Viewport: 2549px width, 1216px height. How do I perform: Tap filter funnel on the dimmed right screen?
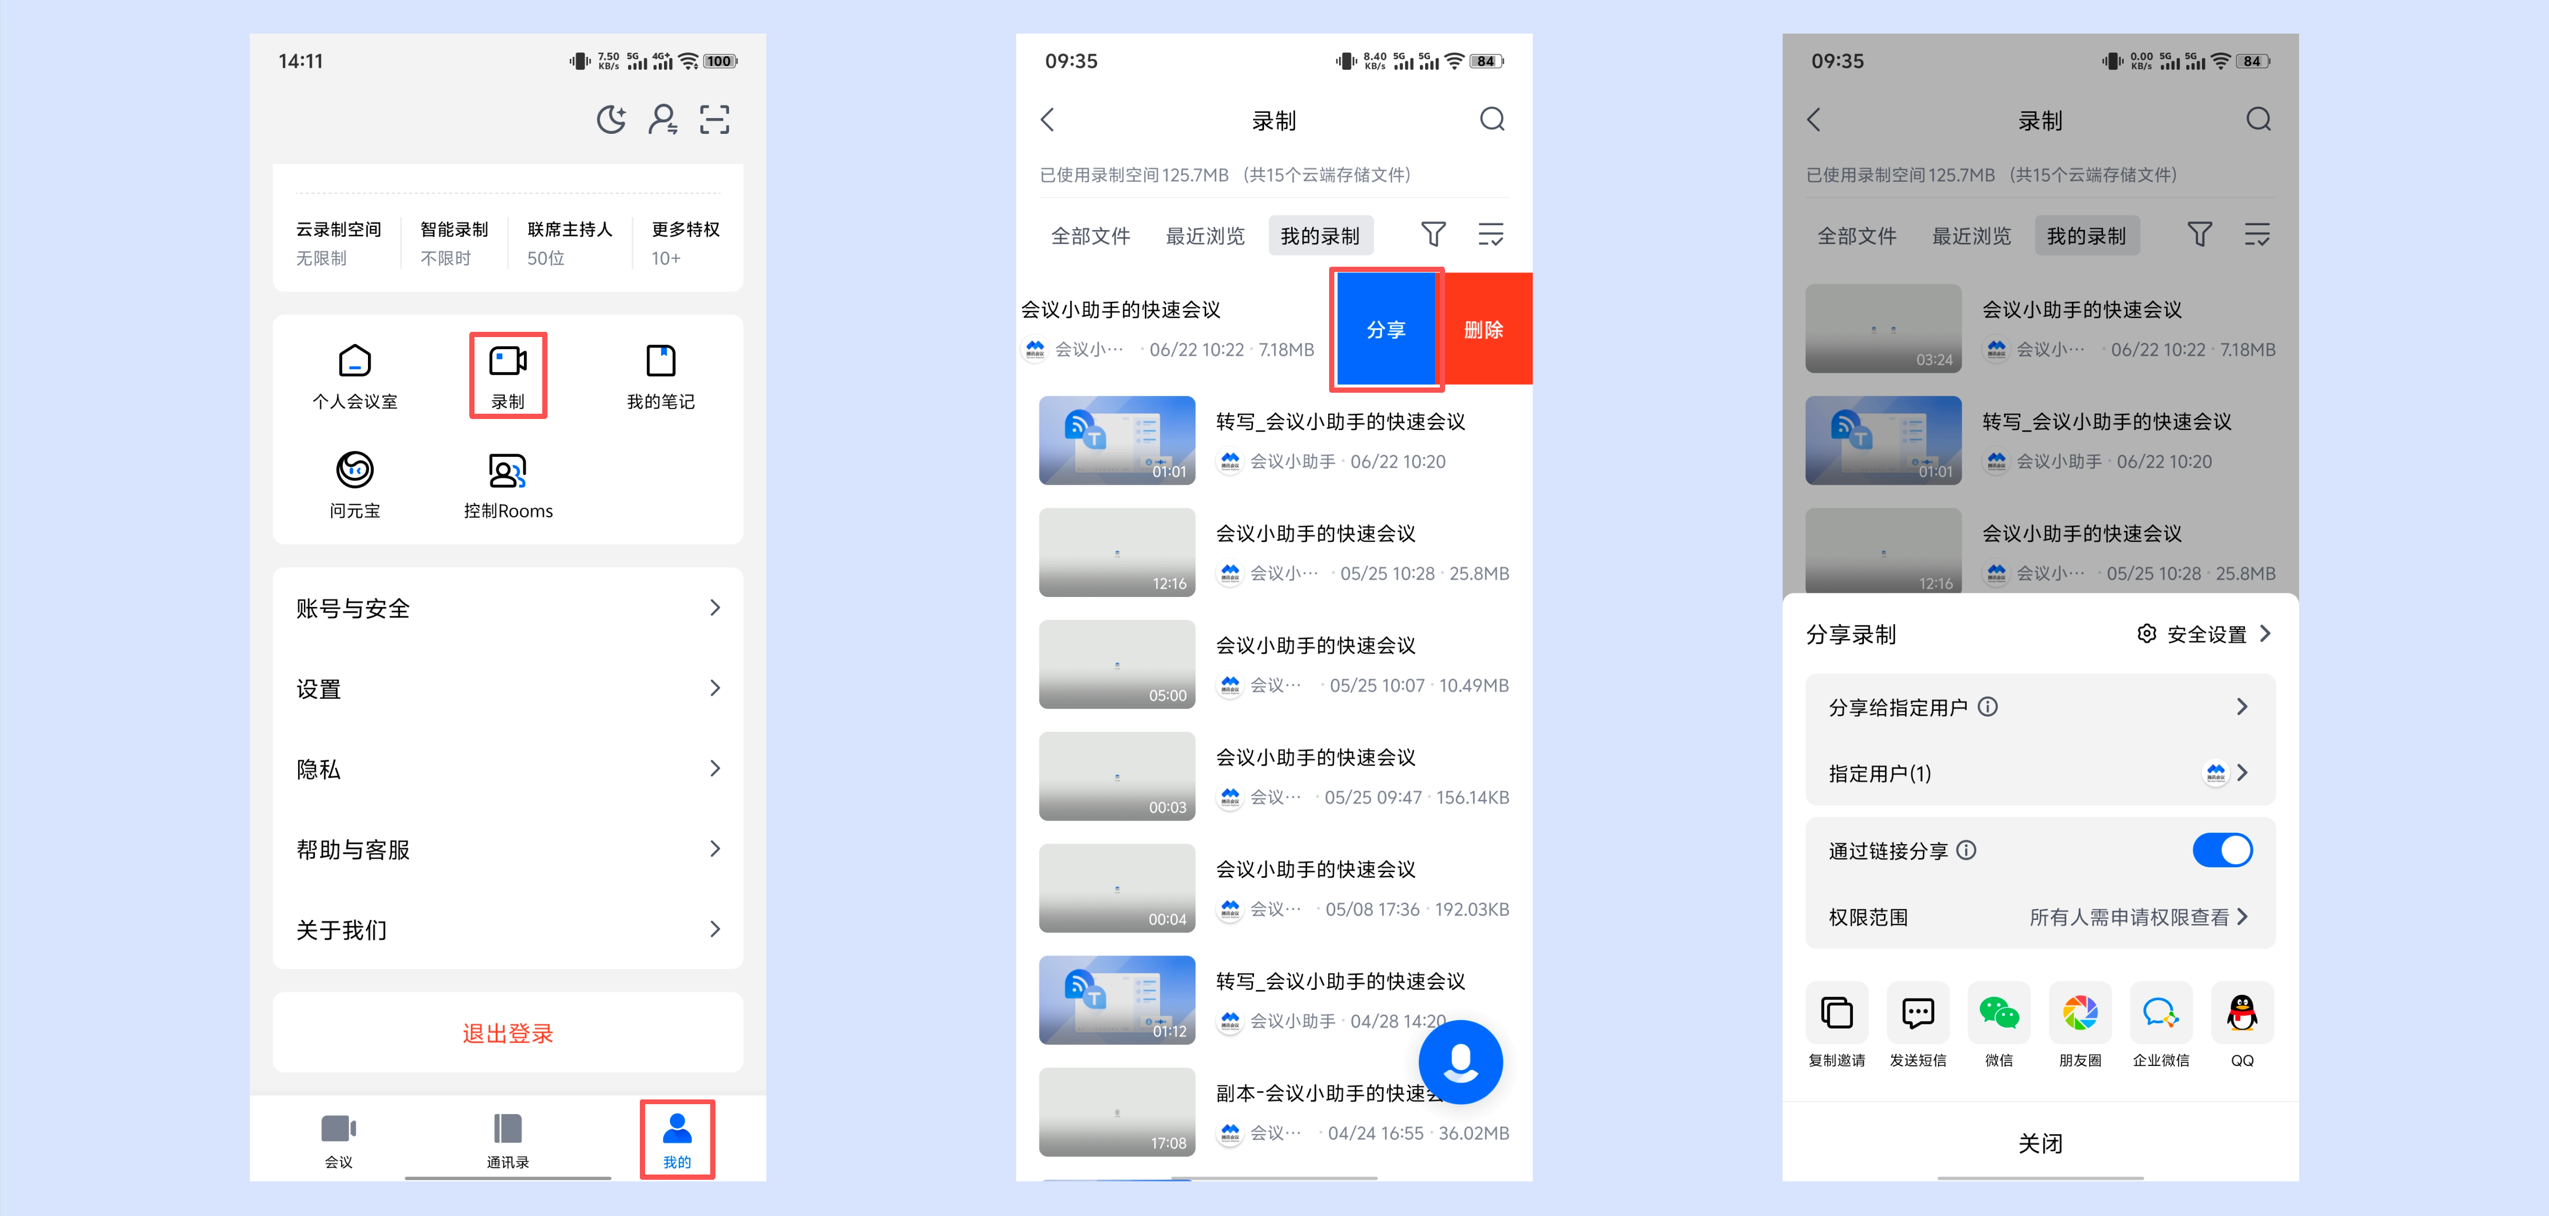point(2199,235)
